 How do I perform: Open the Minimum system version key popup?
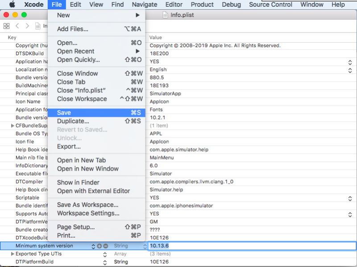point(93,246)
